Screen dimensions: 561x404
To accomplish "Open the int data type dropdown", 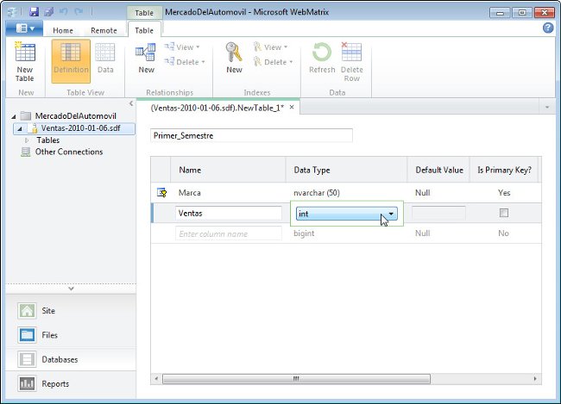I will pos(346,214).
